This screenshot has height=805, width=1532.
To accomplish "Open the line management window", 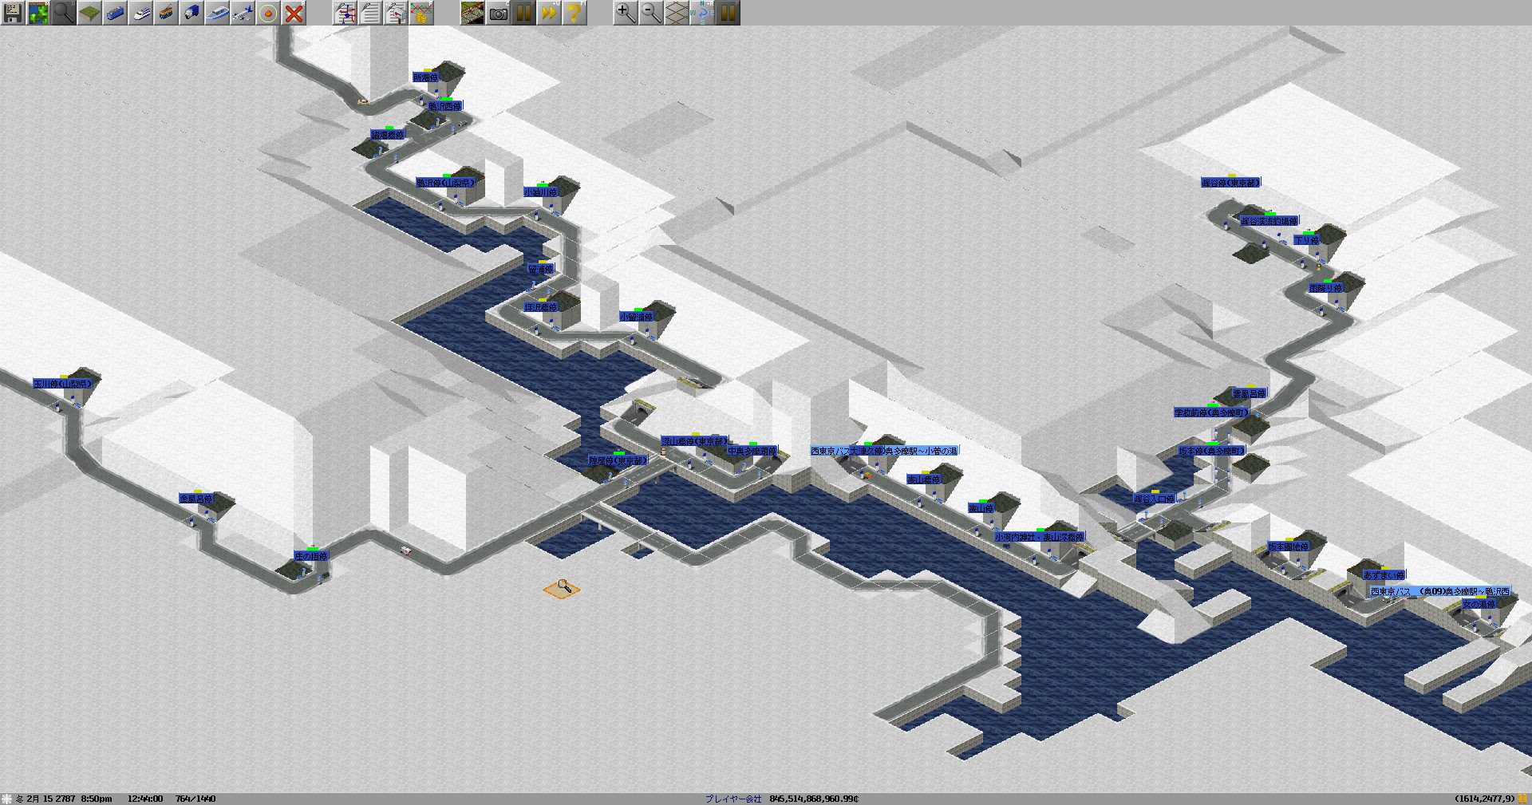I will tap(345, 13).
